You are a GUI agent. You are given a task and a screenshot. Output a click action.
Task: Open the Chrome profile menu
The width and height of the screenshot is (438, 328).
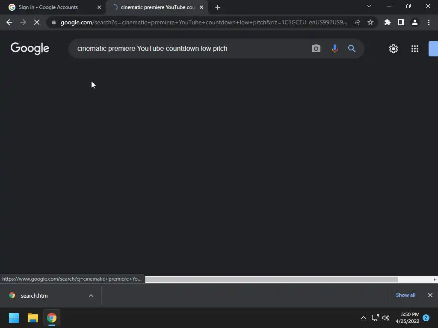415,22
